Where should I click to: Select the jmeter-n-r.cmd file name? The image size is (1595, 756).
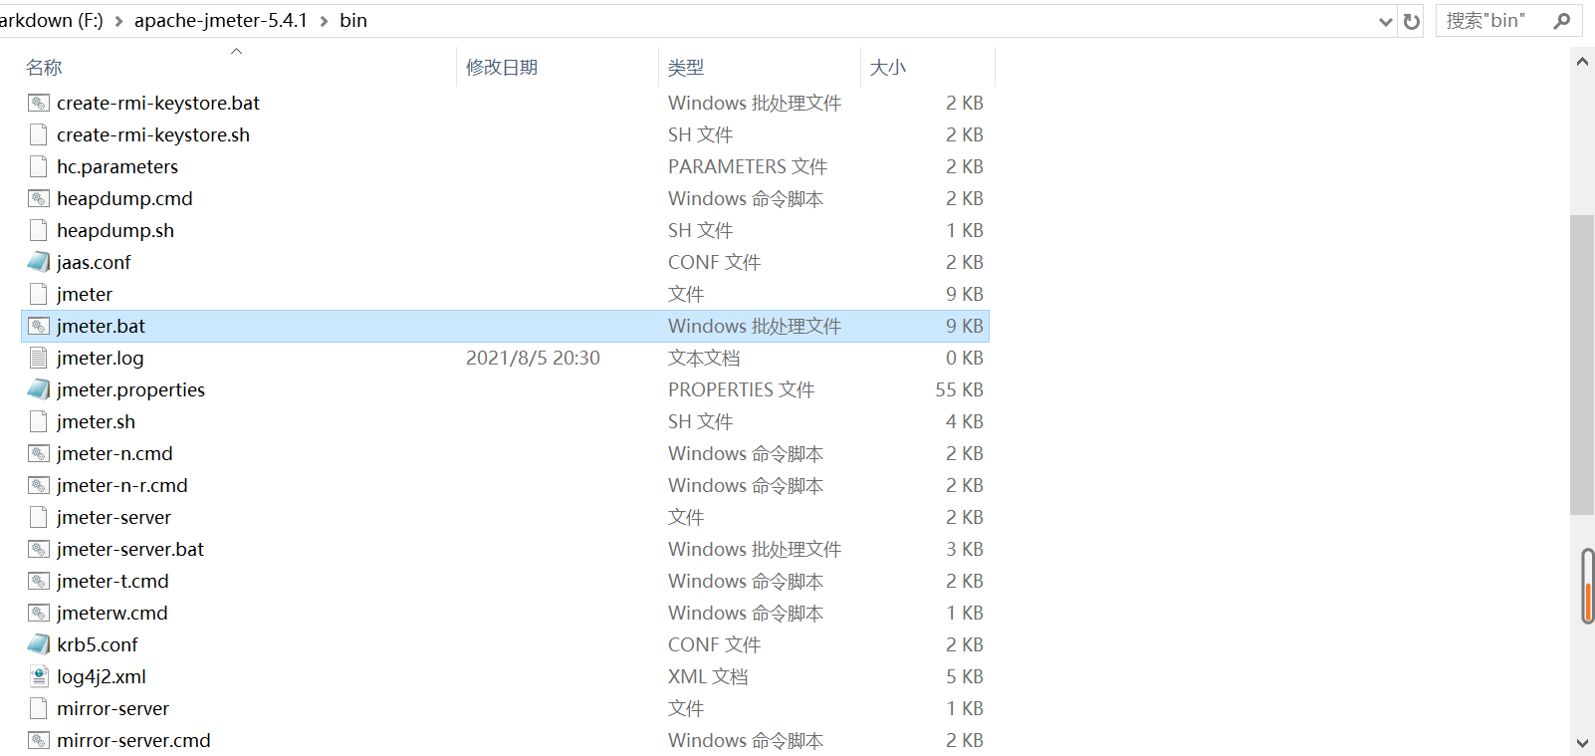click(x=122, y=485)
